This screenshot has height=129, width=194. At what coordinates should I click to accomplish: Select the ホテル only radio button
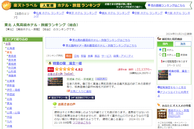click(x=160, y=50)
